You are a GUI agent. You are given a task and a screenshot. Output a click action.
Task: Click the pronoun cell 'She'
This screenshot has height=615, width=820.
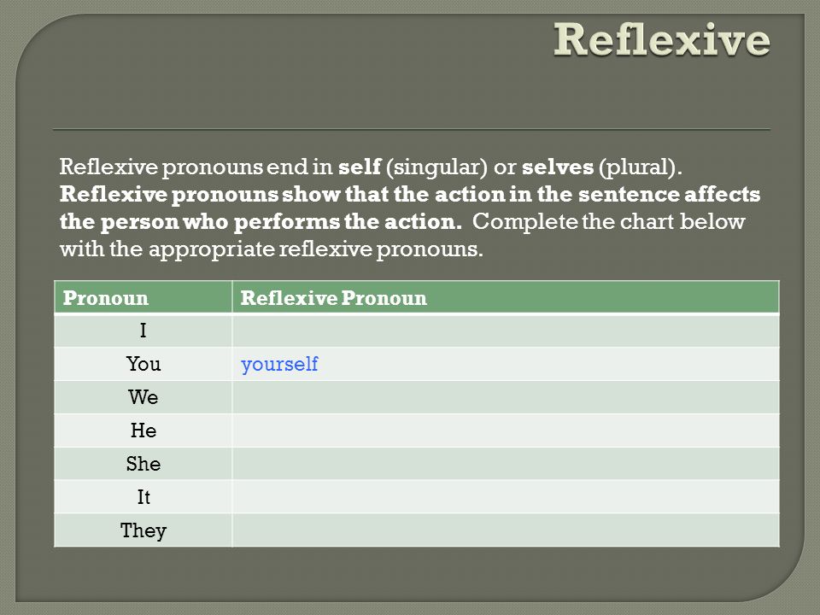(143, 463)
